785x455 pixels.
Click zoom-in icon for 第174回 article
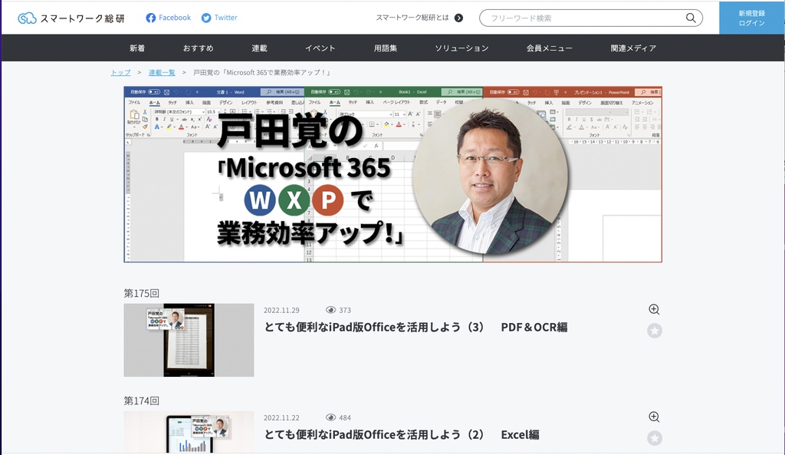(654, 417)
